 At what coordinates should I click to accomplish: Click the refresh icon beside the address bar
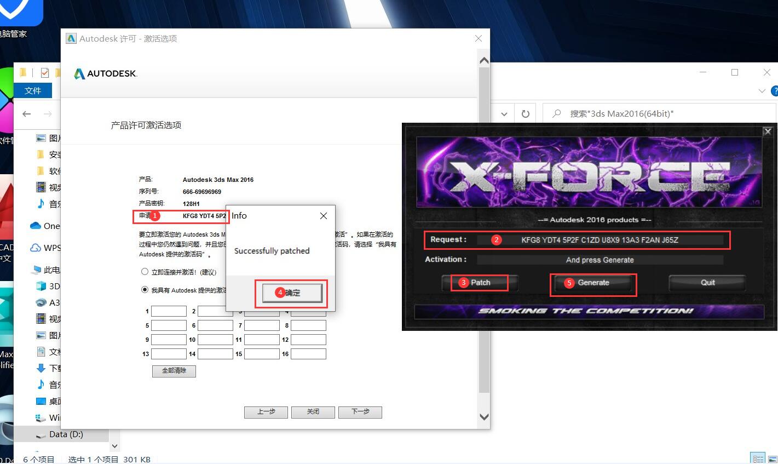pos(525,114)
